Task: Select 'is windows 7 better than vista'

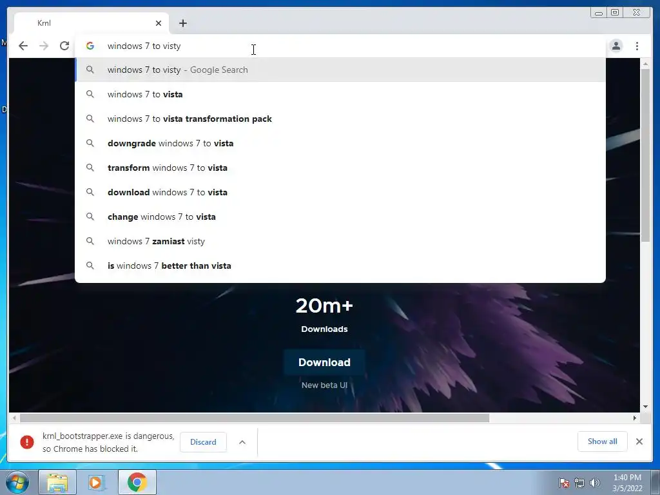Action: (x=340, y=266)
